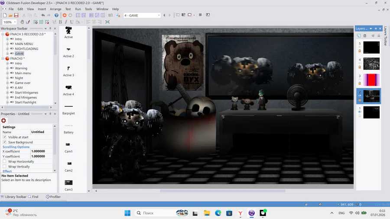Select the layer 3 red thumbnail

click(371, 80)
